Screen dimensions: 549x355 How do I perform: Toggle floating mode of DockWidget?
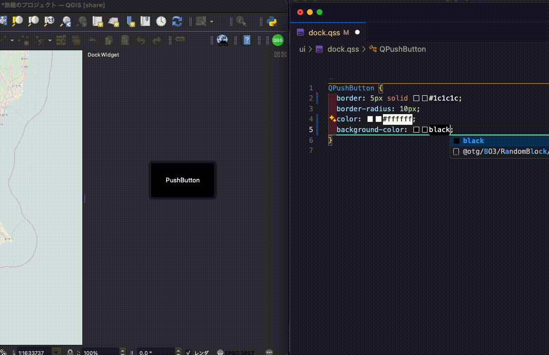278,55
